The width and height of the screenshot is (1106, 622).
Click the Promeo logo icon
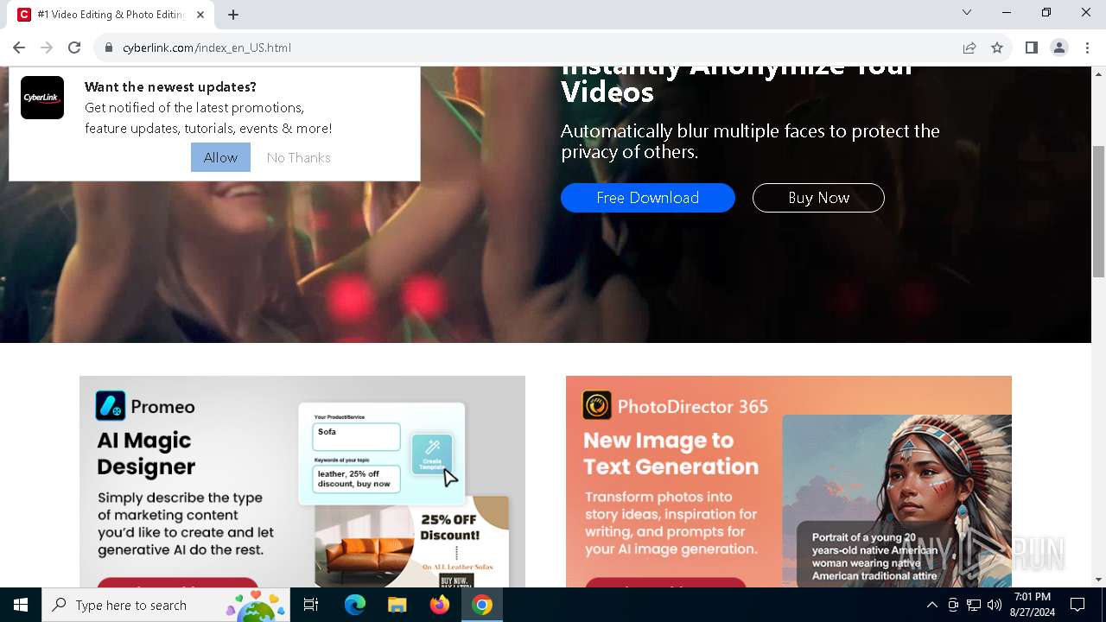[x=111, y=406]
